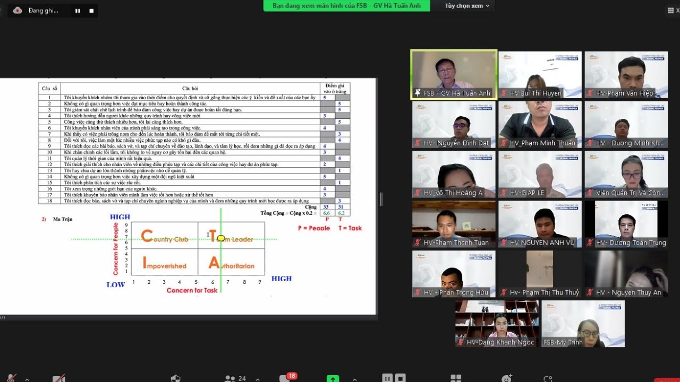Click the green Share Screen icon
Viewport: 680px width, 382px height.
pyautogui.click(x=333, y=378)
